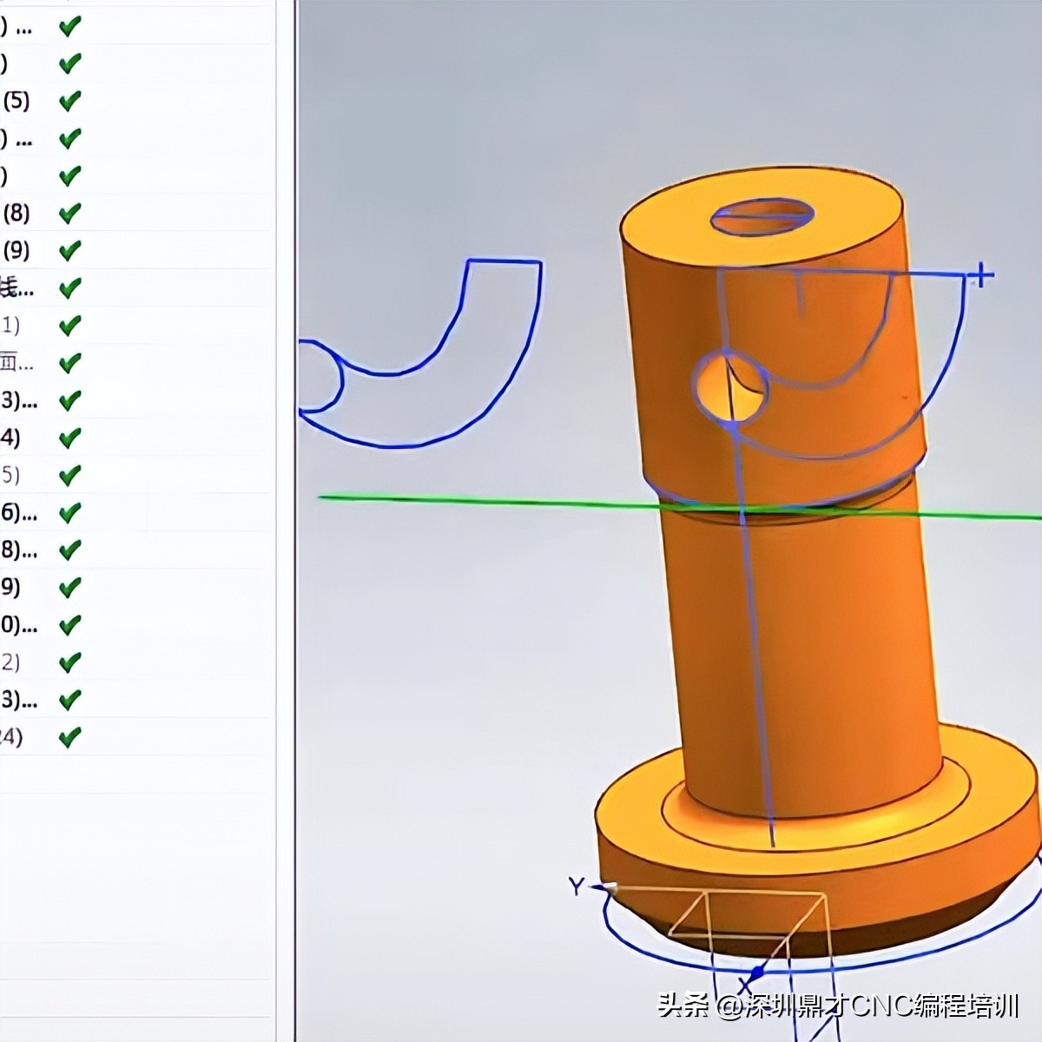Select the feature row ending in 6)...
Screen dimensions: 1042x1042
(17, 512)
